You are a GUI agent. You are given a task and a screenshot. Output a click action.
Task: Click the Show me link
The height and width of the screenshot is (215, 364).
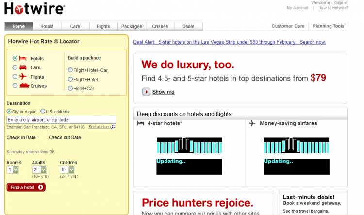(x=163, y=92)
